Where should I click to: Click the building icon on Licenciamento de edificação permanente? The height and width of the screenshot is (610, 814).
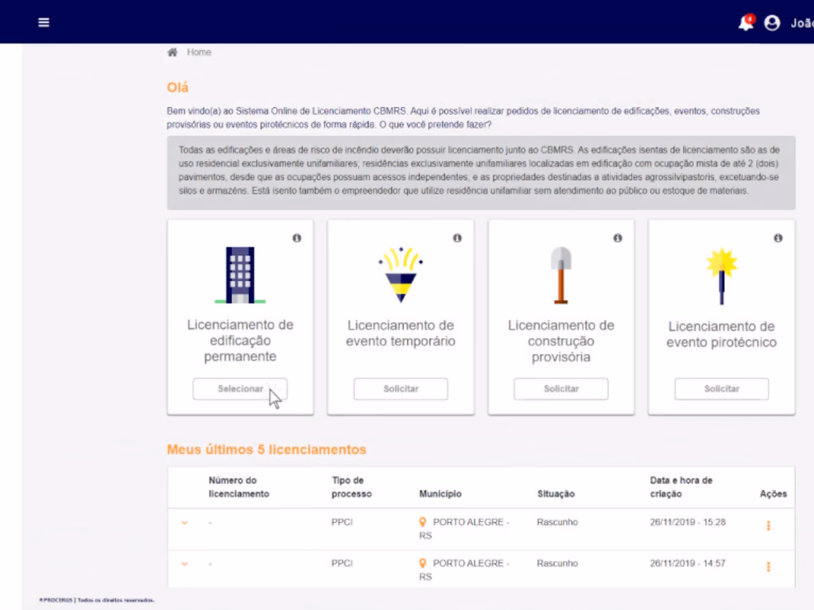click(240, 275)
